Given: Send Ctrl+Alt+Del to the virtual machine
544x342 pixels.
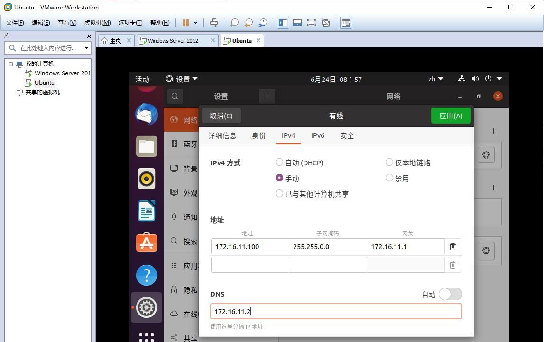Looking at the screenshot, I should pos(214,22).
